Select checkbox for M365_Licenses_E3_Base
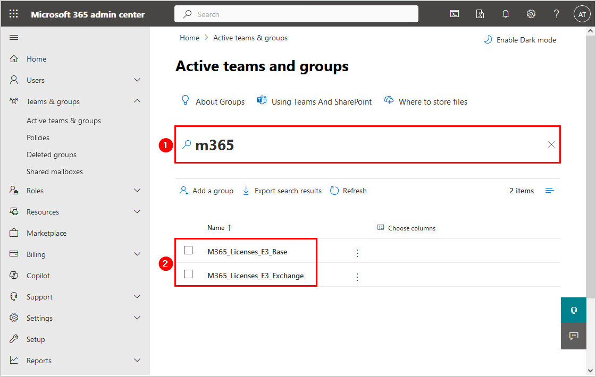596x377 pixels. 188,250
